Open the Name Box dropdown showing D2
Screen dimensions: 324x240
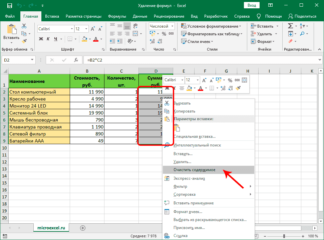click(32, 60)
